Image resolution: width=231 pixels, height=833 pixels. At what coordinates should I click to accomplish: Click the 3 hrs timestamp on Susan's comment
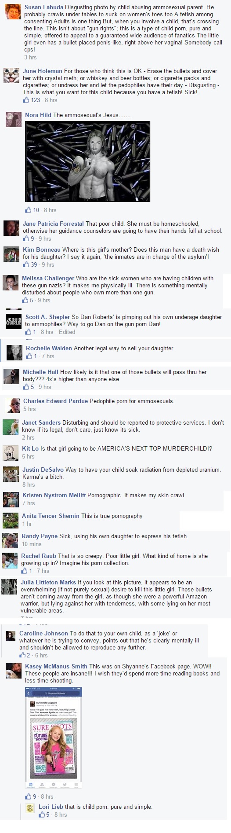tap(30, 57)
